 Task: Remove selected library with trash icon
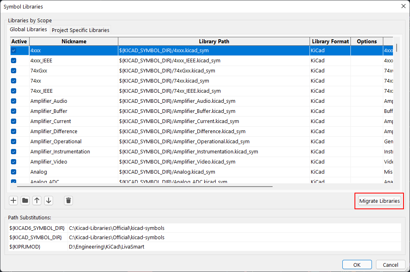tap(68, 201)
